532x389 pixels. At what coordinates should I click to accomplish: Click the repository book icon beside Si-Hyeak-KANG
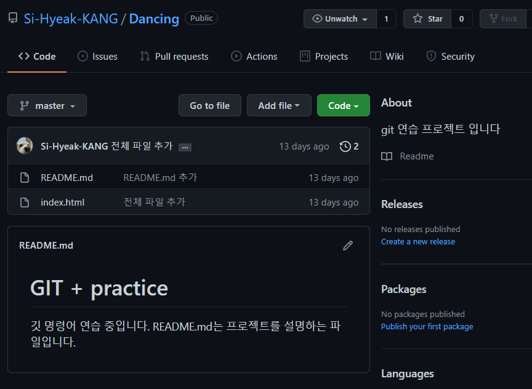(x=13, y=18)
